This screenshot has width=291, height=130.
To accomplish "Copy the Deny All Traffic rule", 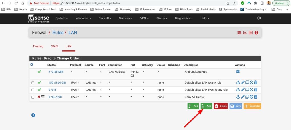I will coord(247,97).
